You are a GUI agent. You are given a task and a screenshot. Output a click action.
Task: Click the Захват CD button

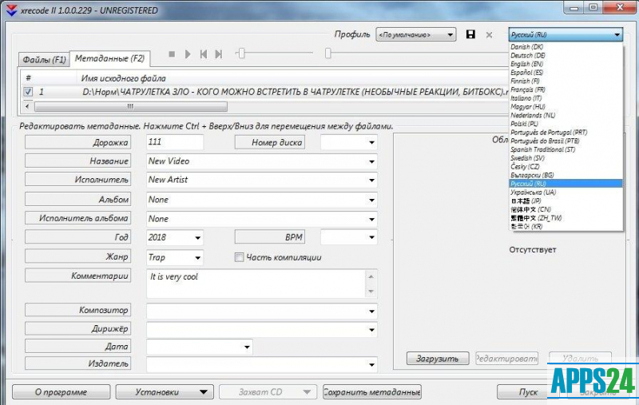pos(268,392)
